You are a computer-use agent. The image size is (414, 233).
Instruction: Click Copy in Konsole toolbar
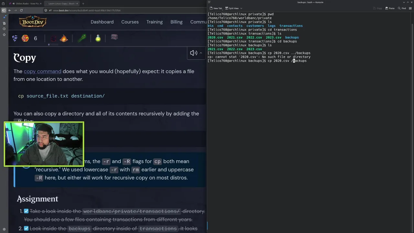[377, 8]
